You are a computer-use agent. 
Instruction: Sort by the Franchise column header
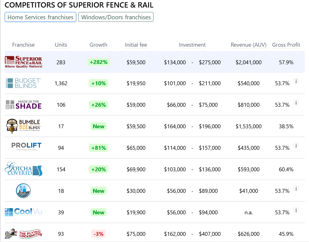24,45
